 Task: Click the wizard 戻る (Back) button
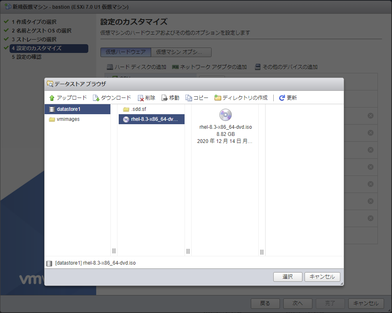pyautogui.click(x=265, y=303)
